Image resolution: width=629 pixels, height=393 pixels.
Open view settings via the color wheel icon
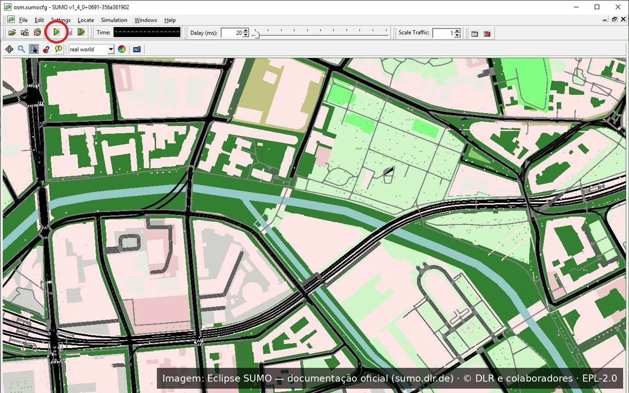122,49
